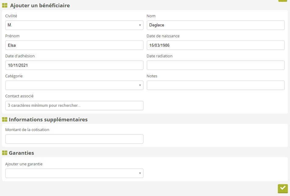The height and width of the screenshot is (196, 290).
Task: Click the green checkmark save button
Action: click(x=283, y=188)
